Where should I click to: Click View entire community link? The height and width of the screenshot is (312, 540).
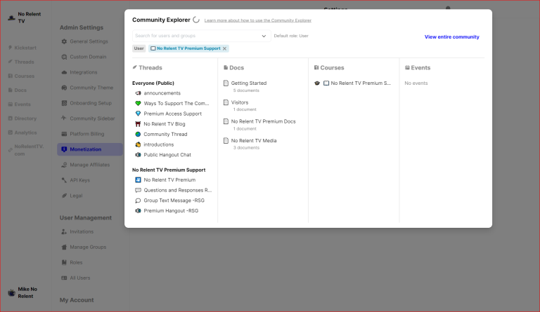click(x=452, y=36)
